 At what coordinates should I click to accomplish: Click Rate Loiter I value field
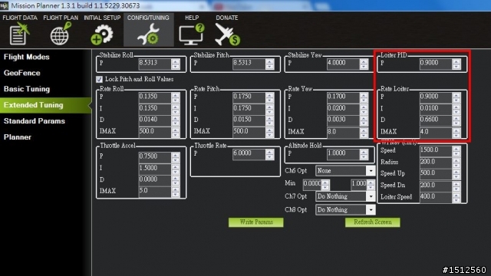click(x=436, y=109)
